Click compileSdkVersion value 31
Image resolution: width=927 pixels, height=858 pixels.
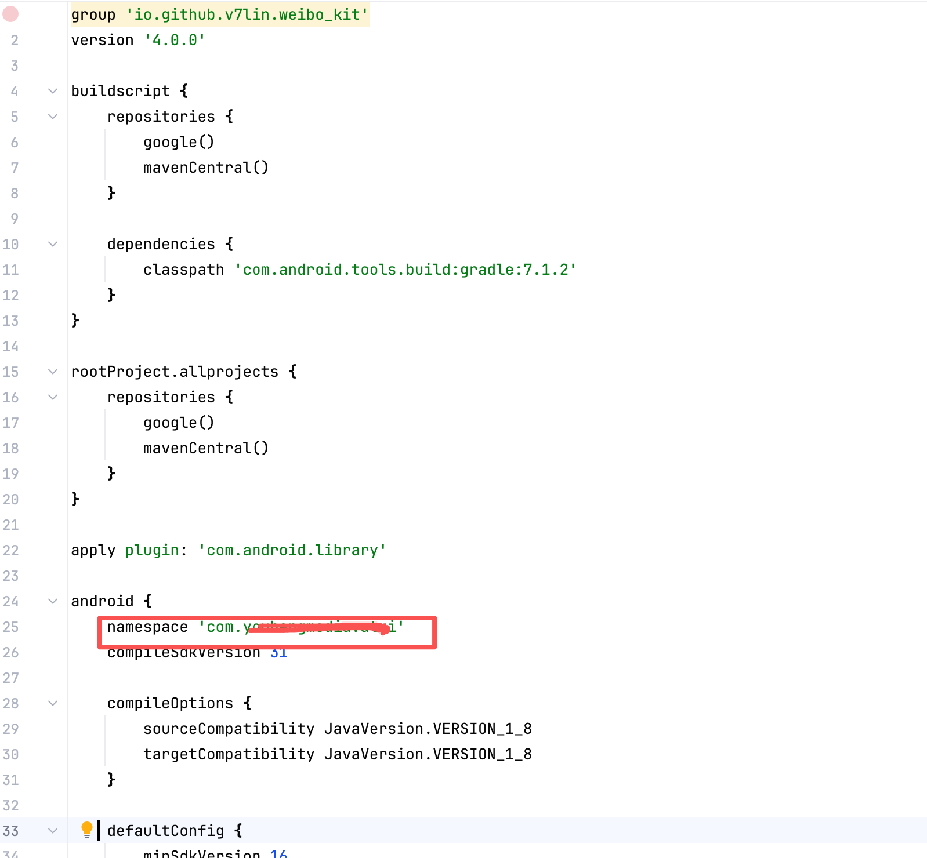279,653
